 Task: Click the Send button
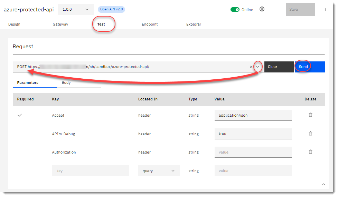[x=310, y=67]
